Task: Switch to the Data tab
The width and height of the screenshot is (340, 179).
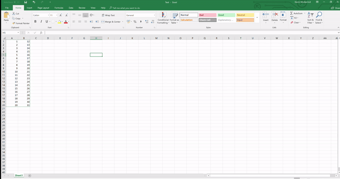Action: (x=71, y=8)
